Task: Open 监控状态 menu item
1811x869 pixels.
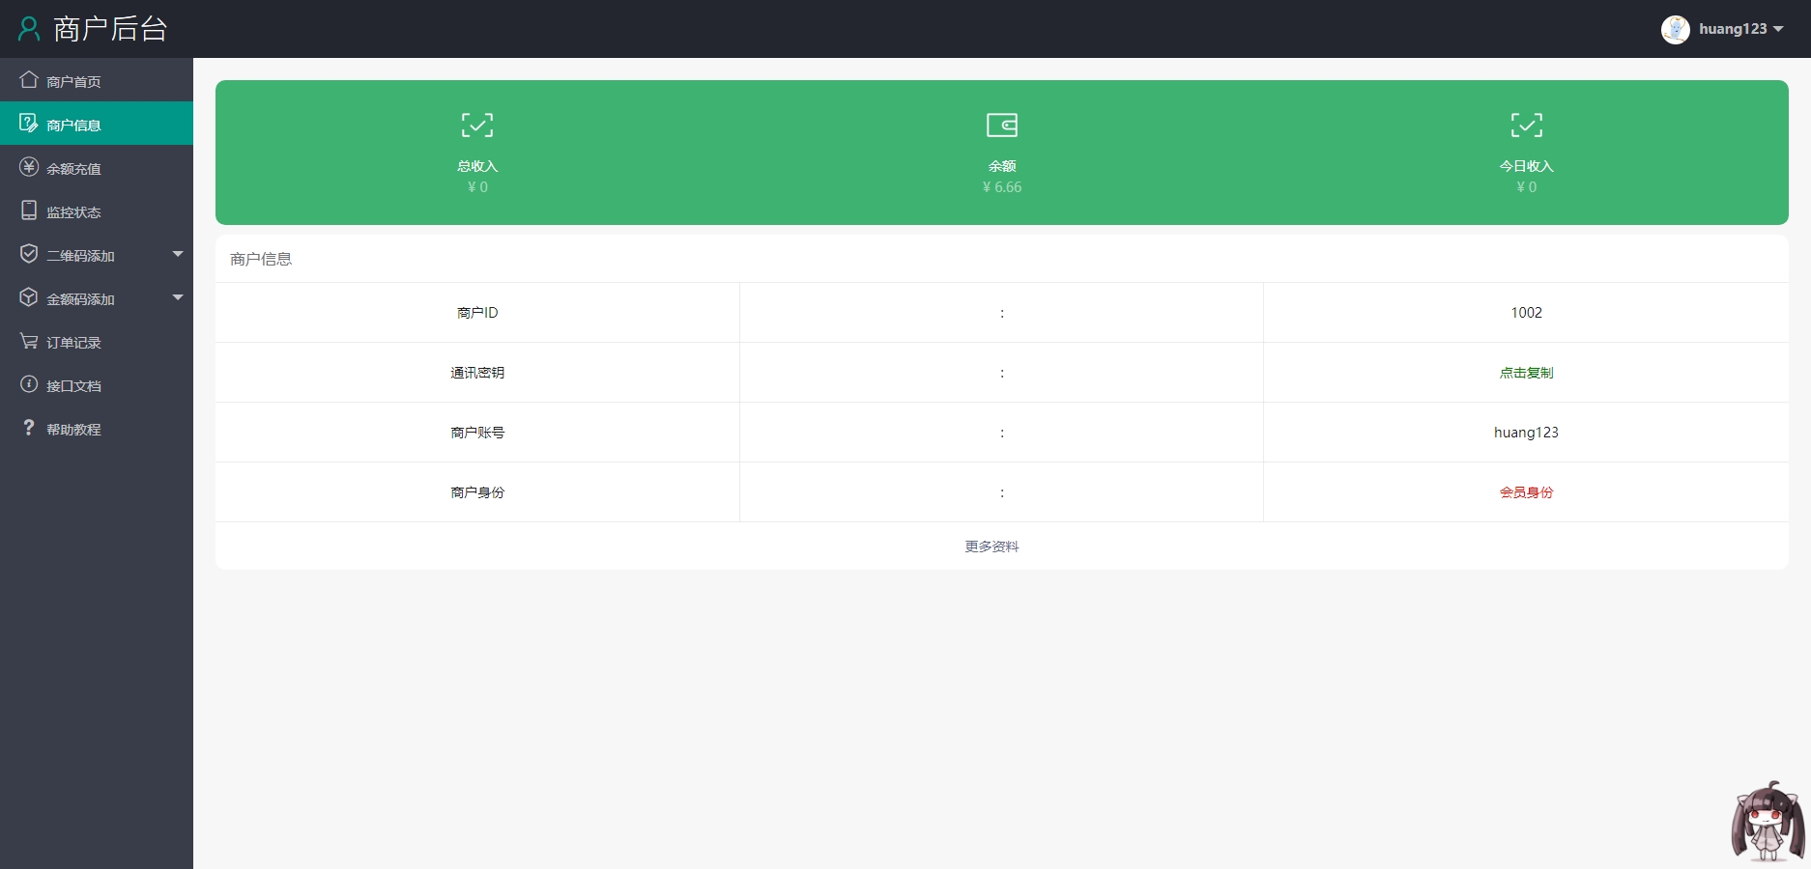Action: point(97,210)
